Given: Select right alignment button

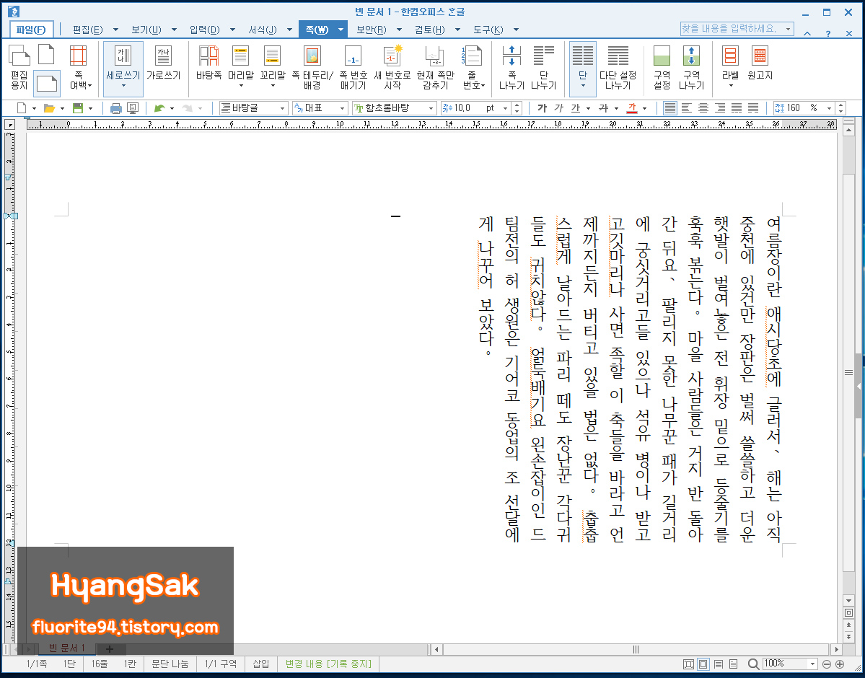Looking at the screenshot, I should (719, 108).
